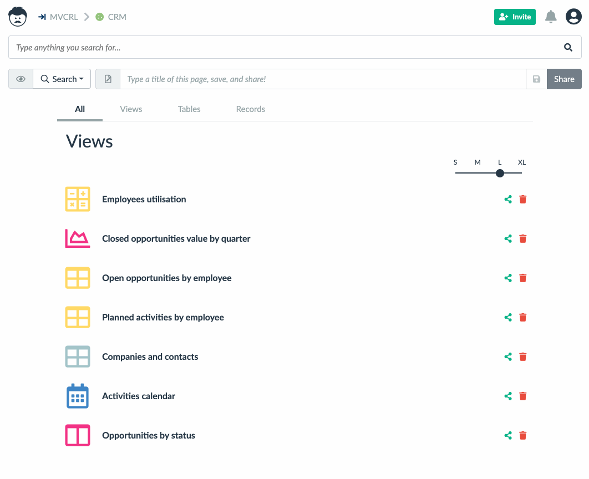Go to the CRM project breadcrumb
Viewport: 589px width, 479px height.
pyautogui.click(x=111, y=17)
